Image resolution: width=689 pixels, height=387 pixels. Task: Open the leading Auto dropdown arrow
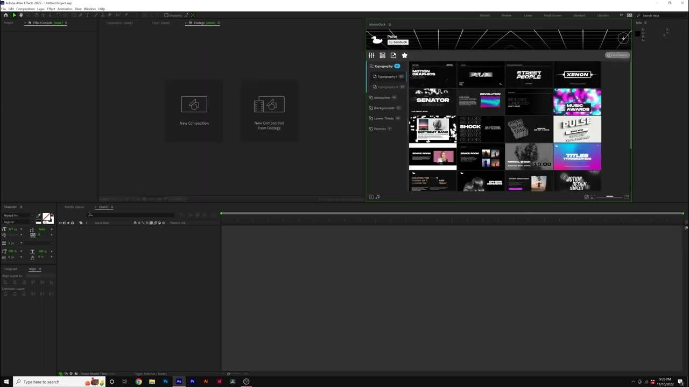click(x=52, y=230)
